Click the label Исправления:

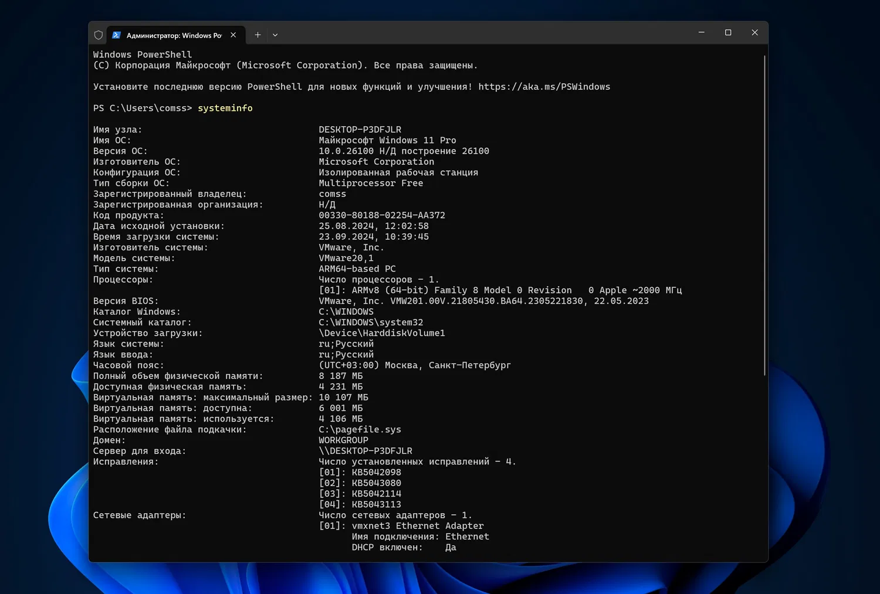click(126, 461)
